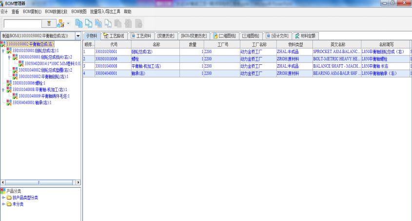This screenshot has width=412, height=221.
Task: Click the 名称简写 column header
Action: pos(386,44)
